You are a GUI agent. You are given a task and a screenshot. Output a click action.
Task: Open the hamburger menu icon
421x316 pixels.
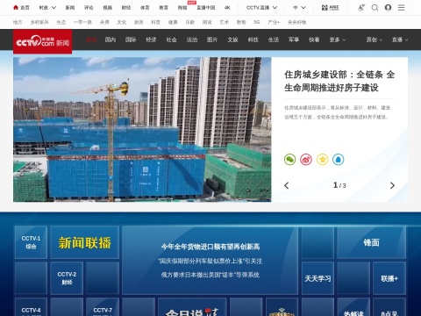click(x=401, y=8)
